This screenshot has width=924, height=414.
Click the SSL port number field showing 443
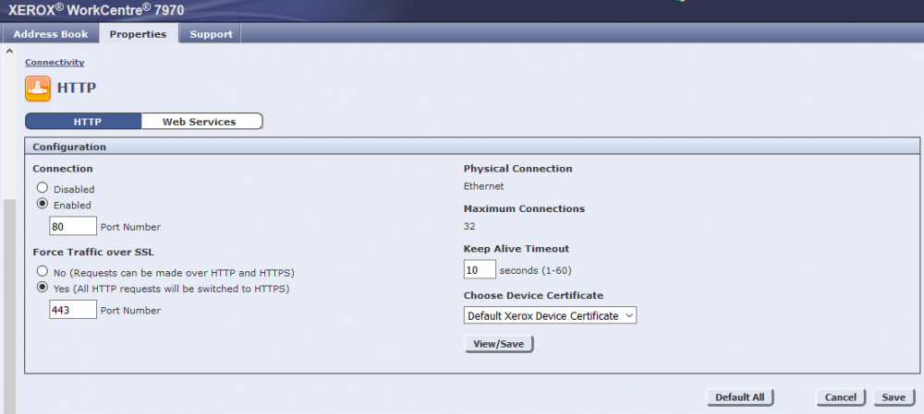pyautogui.click(x=73, y=310)
